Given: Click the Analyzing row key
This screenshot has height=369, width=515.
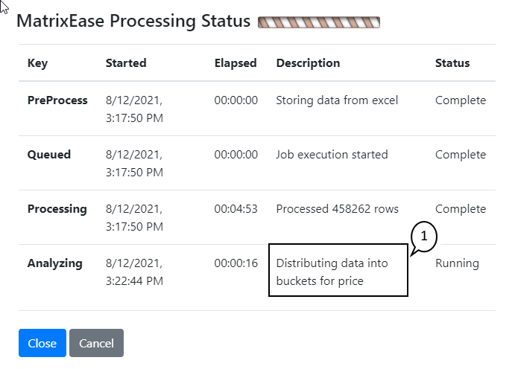Looking at the screenshot, I should click(x=55, y=263).
